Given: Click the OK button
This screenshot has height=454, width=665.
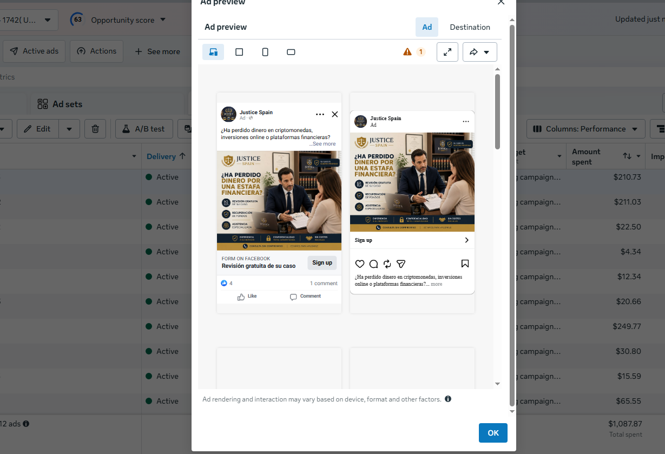Looking at the screenshot, I should (493, 433).
